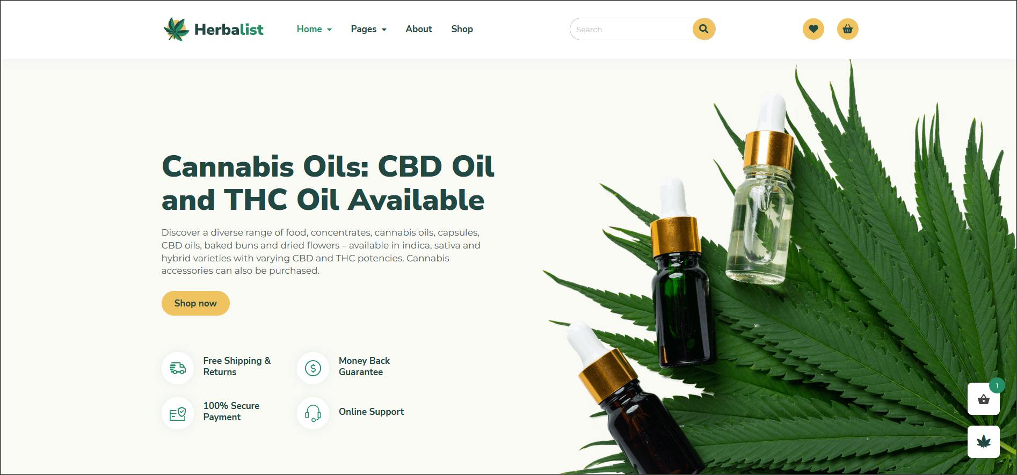Click the search magnifier button

703,29
